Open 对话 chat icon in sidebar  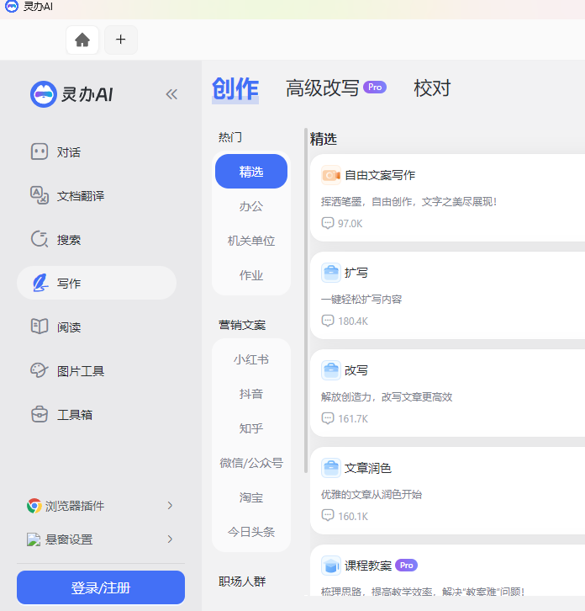(x=40, y=151)
